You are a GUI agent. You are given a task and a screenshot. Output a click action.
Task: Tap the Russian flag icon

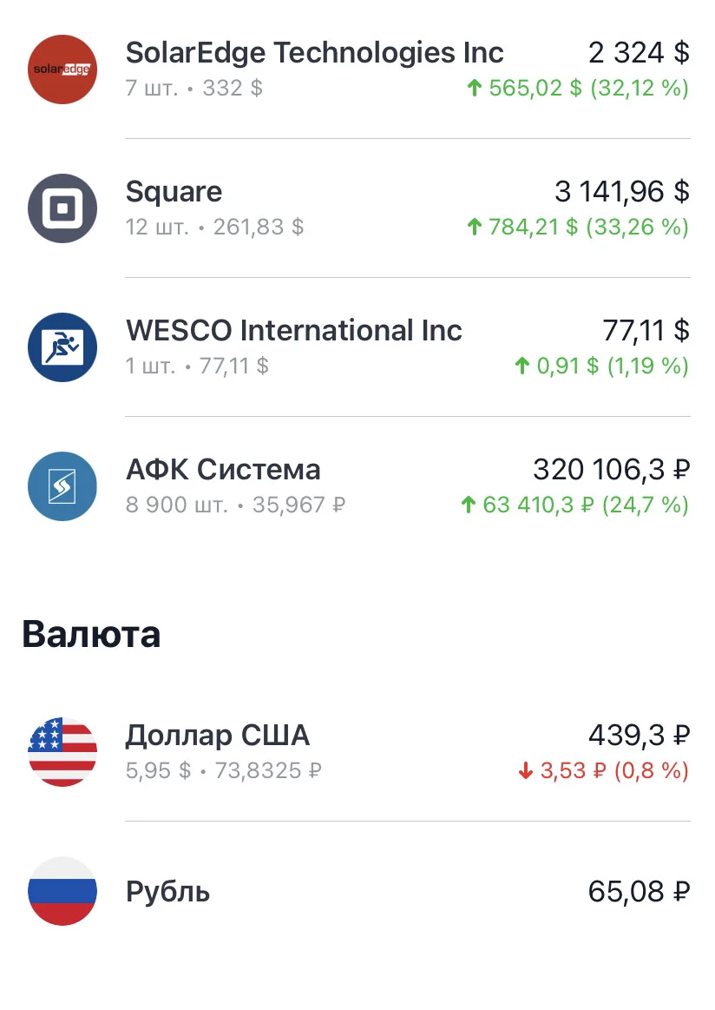(x=62, y=891)
